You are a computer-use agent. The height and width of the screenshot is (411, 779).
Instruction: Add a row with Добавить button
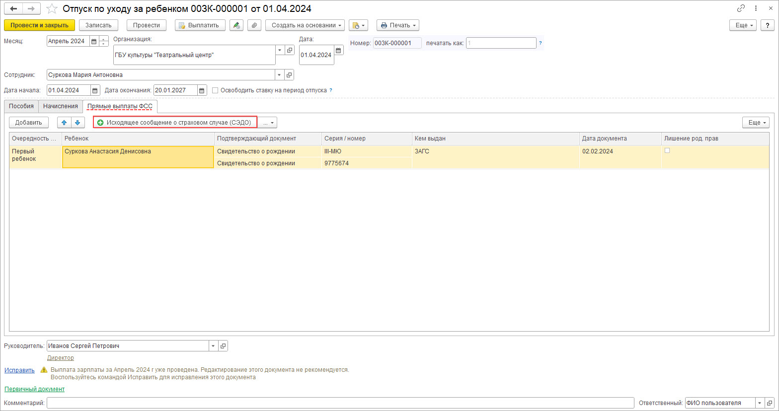click(29, 123)
